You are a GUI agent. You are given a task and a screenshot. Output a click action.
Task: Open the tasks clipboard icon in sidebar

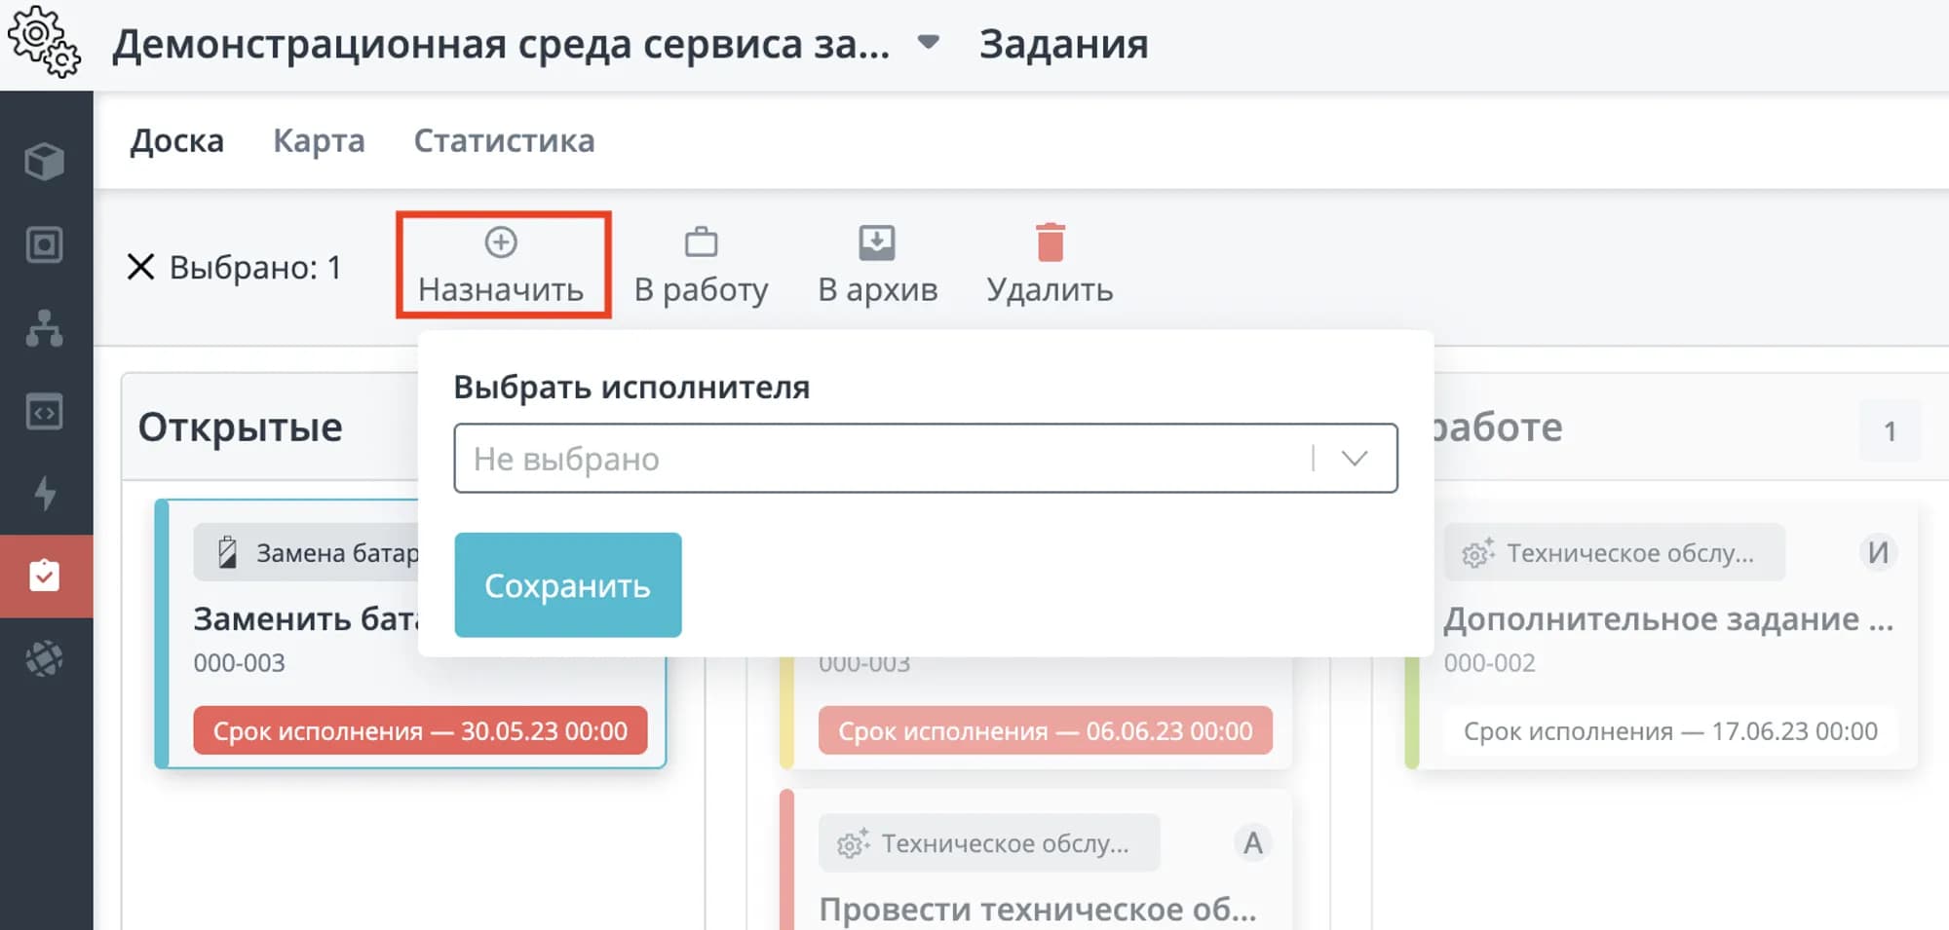click(45, 576)
